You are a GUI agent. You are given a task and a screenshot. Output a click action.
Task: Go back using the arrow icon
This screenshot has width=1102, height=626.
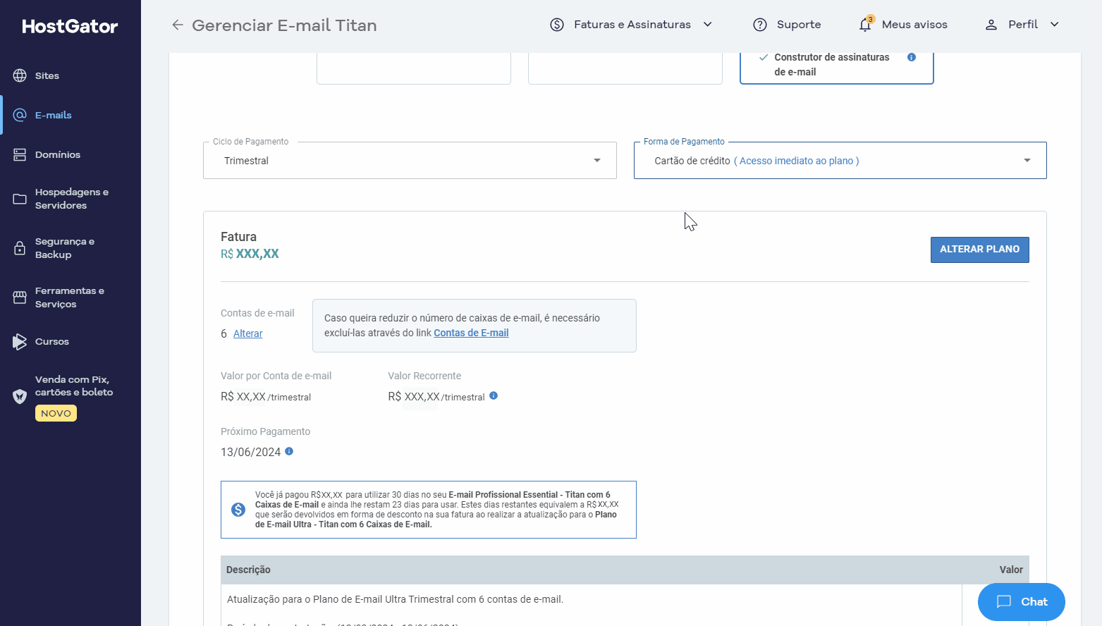[177, 25]
